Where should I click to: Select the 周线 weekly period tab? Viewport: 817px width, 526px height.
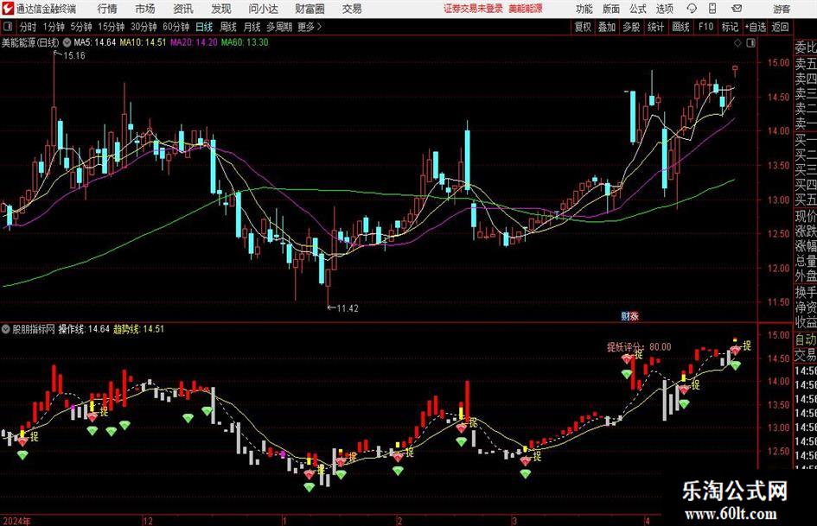coord(227,27)
